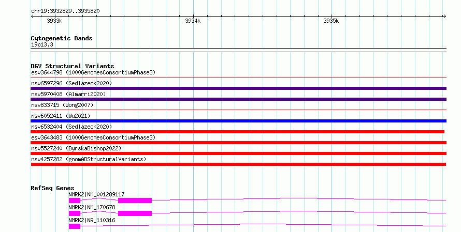
Task: Click the chr19:3932829..3935820 coordinate label
Action: click(x=65, y=11)
